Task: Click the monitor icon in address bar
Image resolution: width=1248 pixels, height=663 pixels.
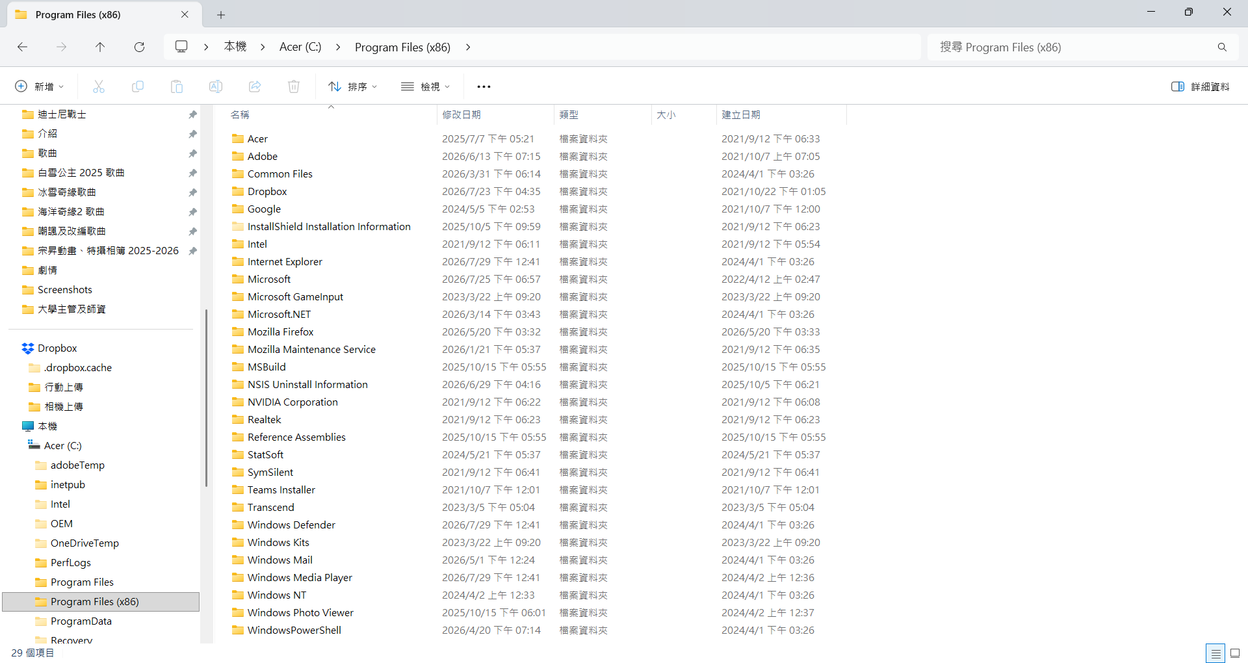Action: (181, 47)
